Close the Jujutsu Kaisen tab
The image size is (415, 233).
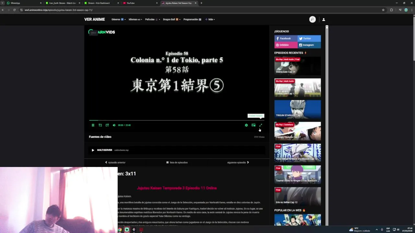pos(196,3)
